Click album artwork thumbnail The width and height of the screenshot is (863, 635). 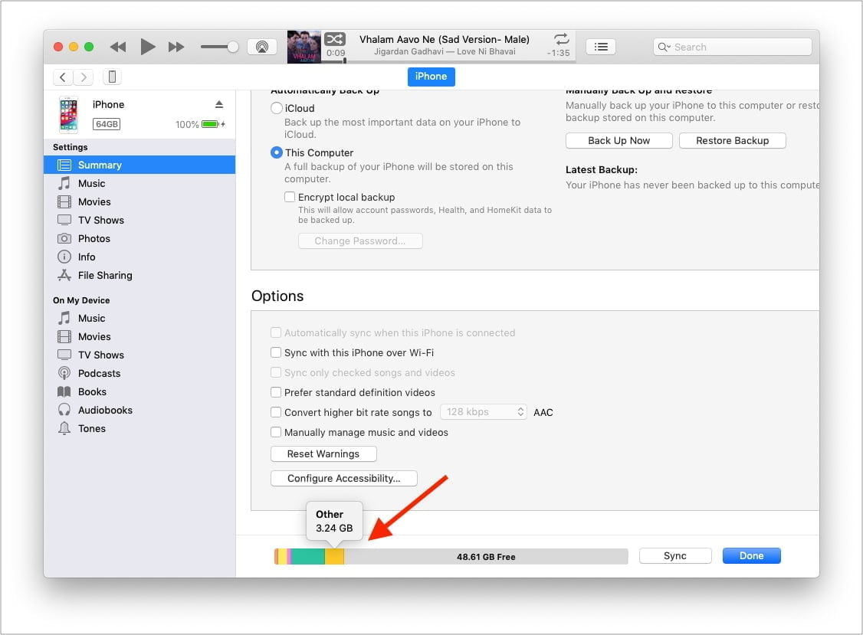point(304,47)
